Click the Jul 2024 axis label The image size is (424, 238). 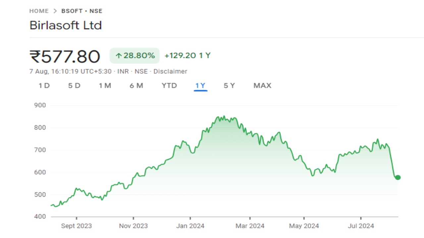tap(361, 226)
